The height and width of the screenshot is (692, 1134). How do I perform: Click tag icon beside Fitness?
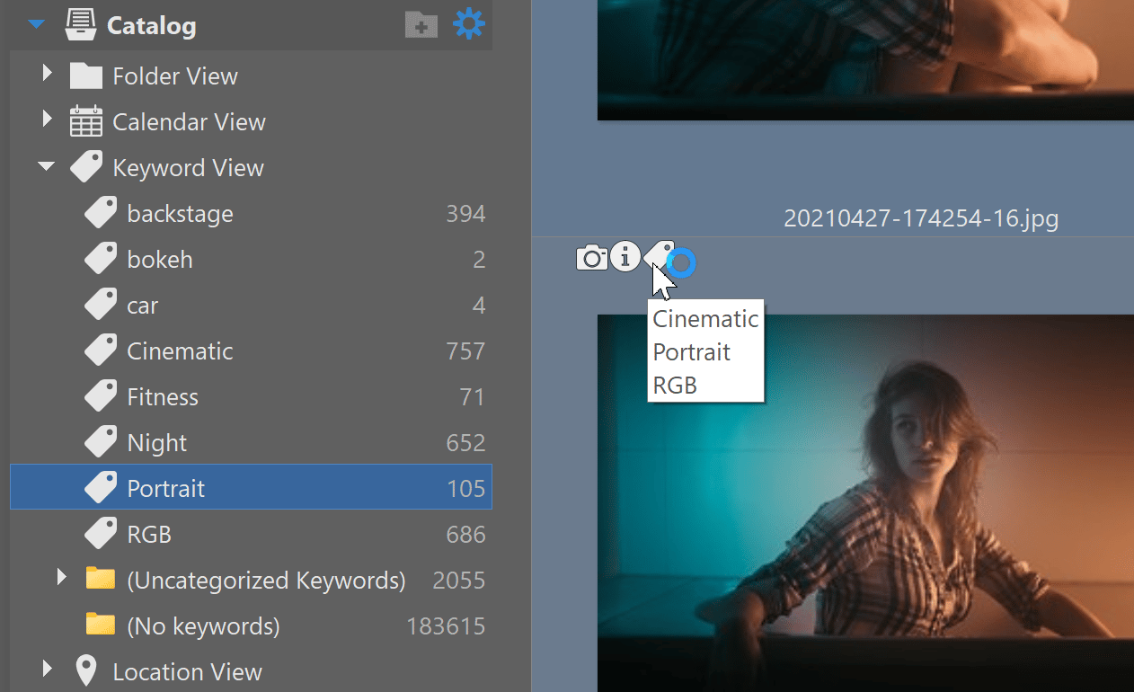pyautogui.click(x=101, y=395)
